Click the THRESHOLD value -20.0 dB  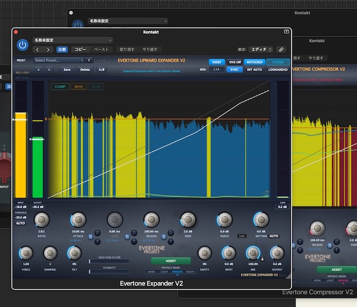pos(20,217)
